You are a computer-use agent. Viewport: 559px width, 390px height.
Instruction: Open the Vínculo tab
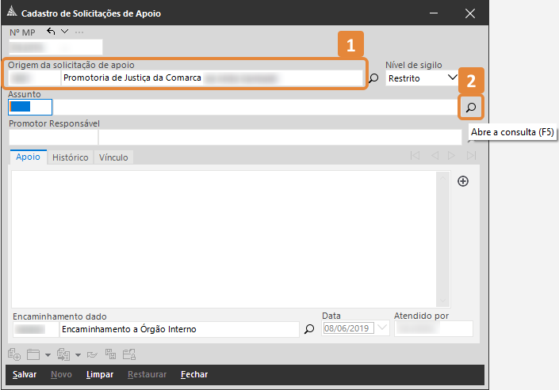[x=113, y=157]
